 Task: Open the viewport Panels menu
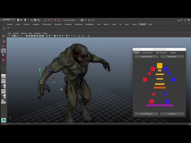coord(45,33)
